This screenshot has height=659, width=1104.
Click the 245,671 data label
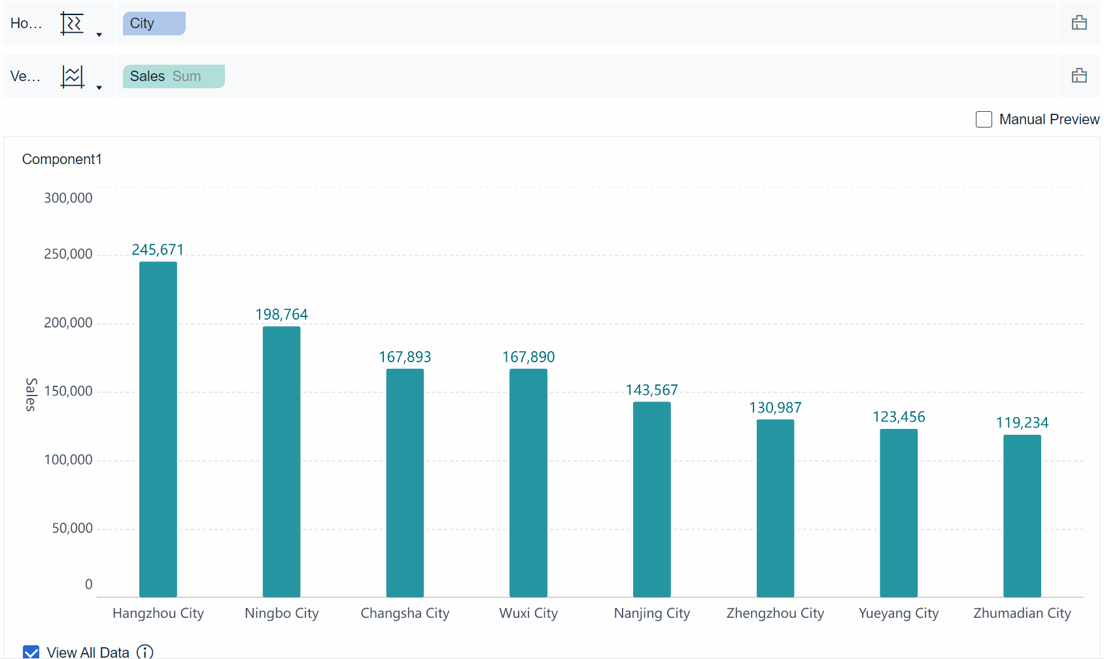[158, 250]
